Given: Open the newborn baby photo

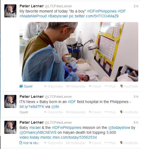Looking at the screenshot, I should coord(79,52).
